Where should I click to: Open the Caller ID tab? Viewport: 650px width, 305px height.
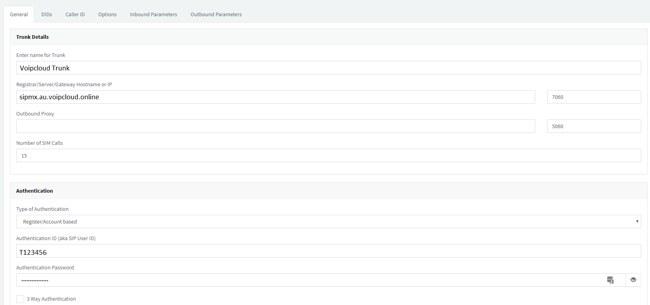(75, 14)
